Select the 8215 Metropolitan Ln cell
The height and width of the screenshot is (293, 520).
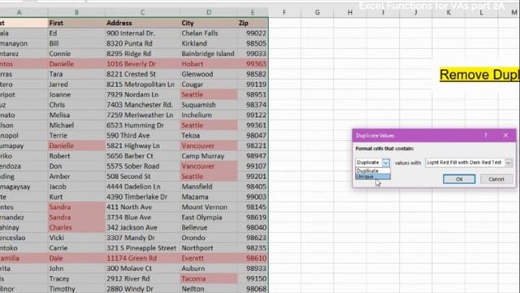(142, 85)
